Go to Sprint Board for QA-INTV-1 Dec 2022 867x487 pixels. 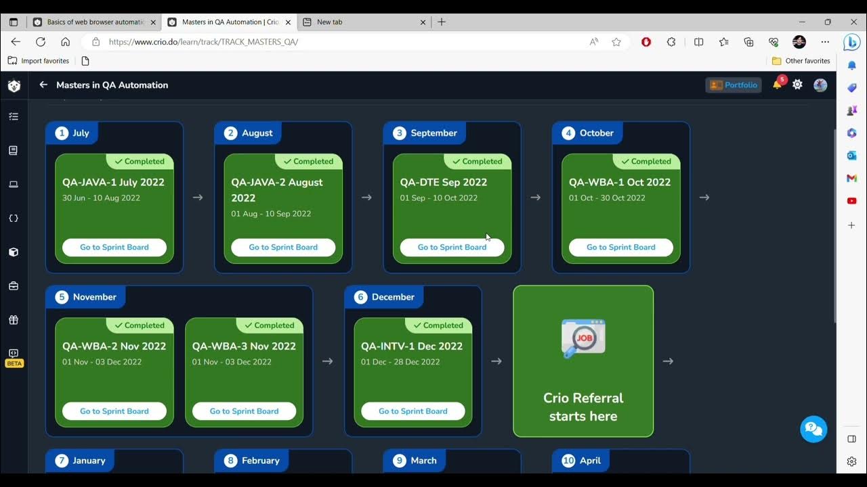(x=413, y=411)
